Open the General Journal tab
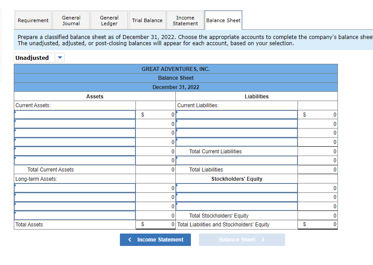The height and width of the screenshot is (265, 373). 71,20
